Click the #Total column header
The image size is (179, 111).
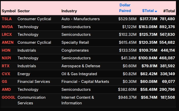[x=169, y=11]
